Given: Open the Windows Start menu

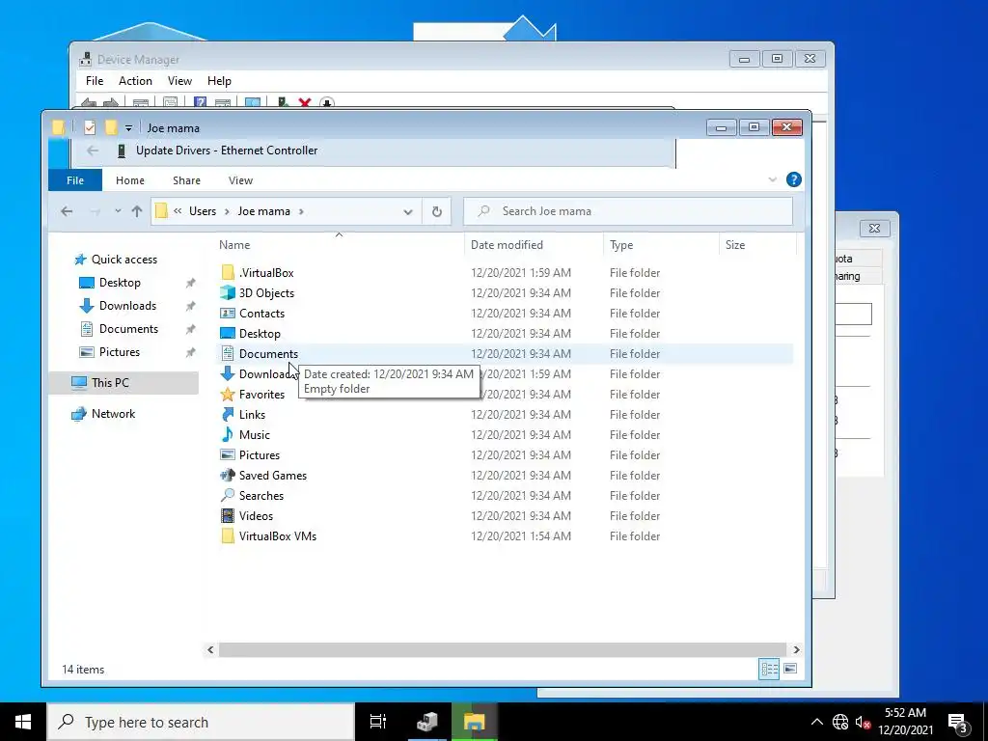Looking at the screenshot, I should pos(23,722).
